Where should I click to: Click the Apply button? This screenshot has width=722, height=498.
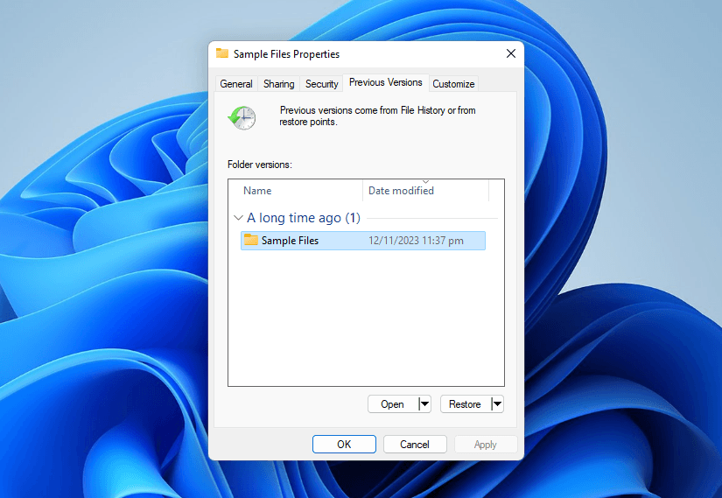486,444
